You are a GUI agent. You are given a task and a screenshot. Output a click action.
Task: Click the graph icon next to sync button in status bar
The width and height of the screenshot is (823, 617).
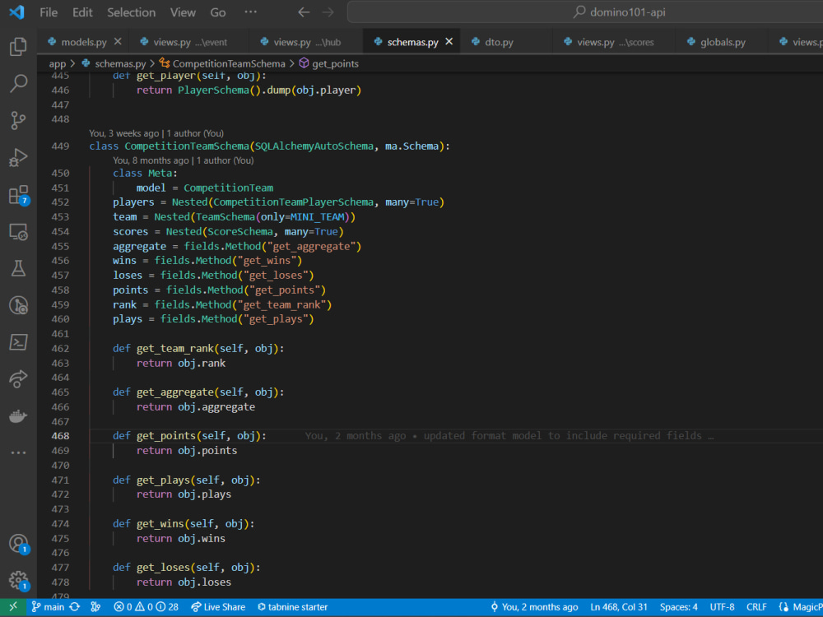point(95,607)
